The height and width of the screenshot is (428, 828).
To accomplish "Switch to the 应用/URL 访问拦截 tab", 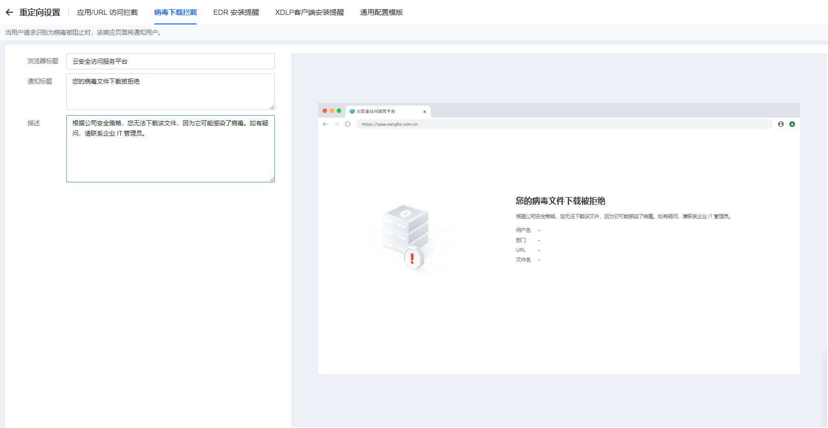I will coord(107,12).
